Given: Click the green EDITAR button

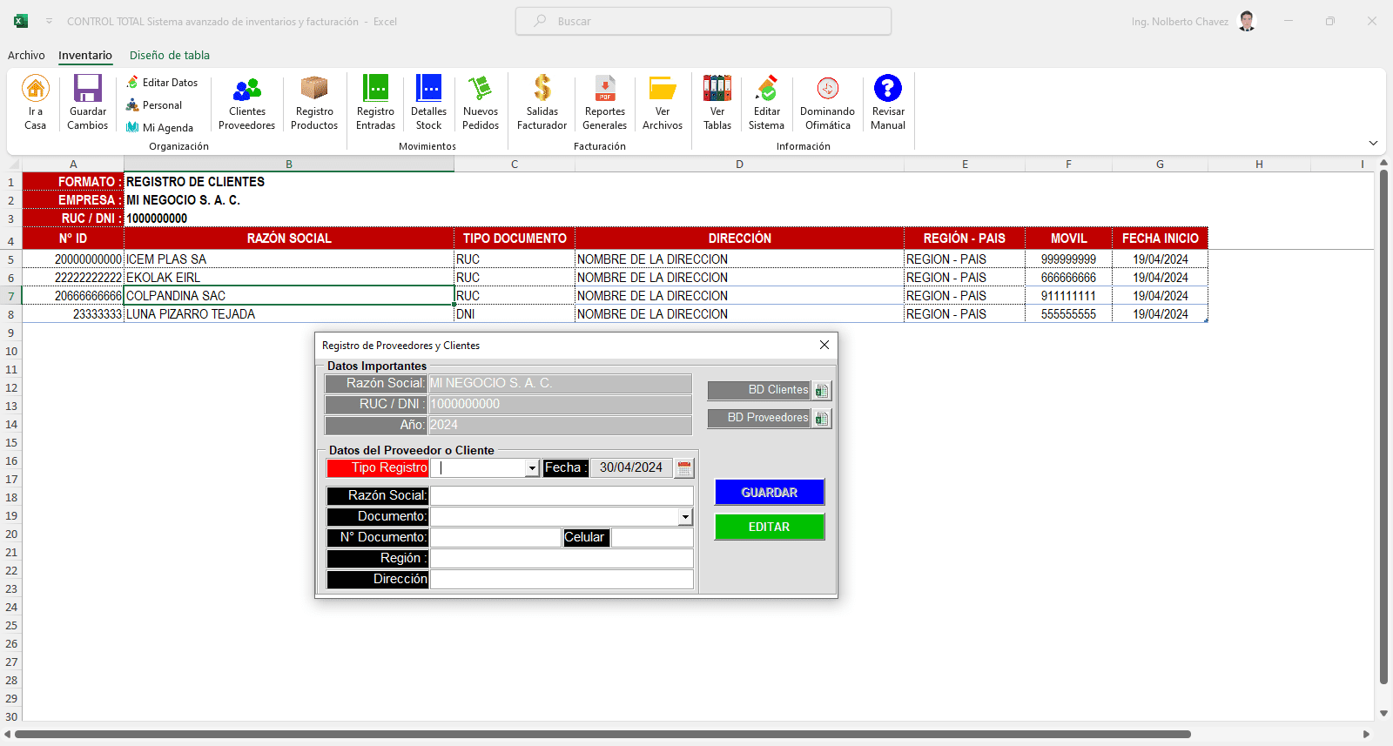Looking at the screenshot, I should 770,527.
